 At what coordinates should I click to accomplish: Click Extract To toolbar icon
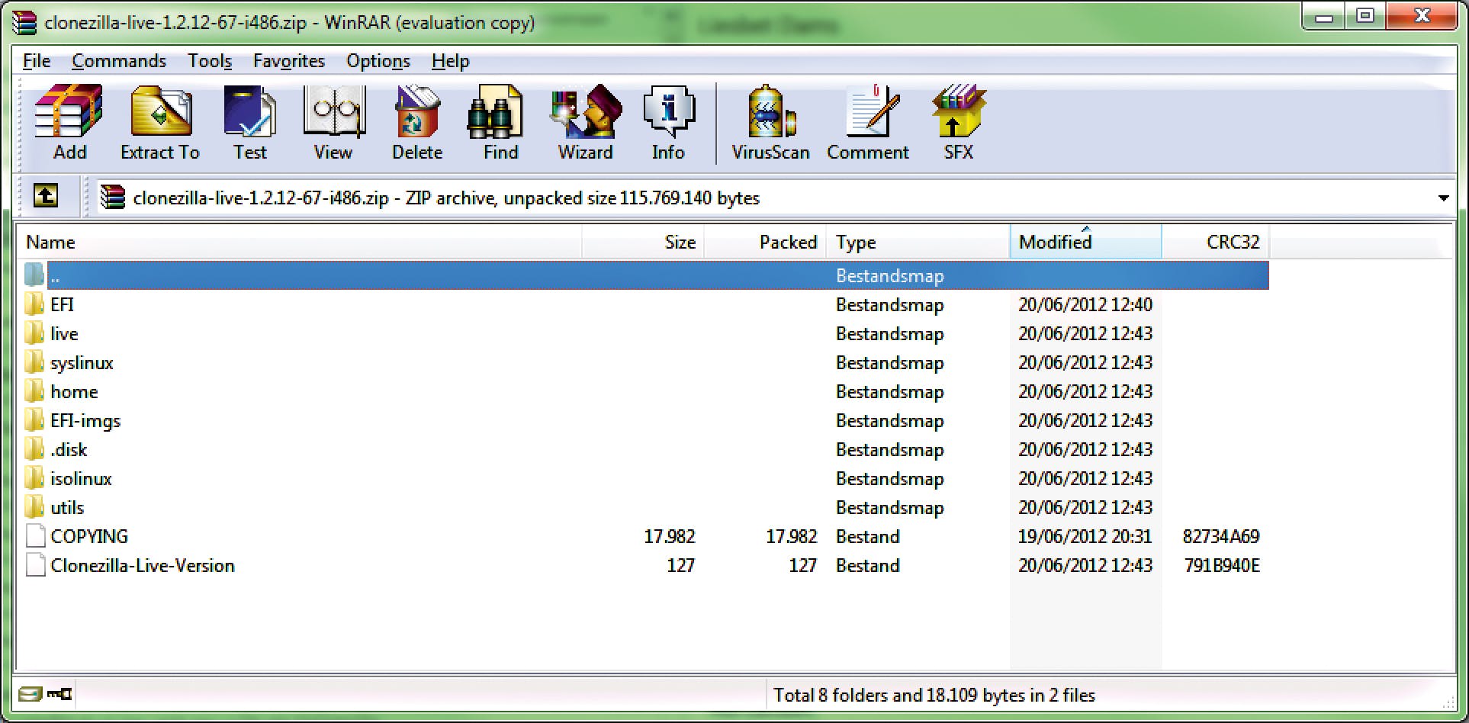160,122
